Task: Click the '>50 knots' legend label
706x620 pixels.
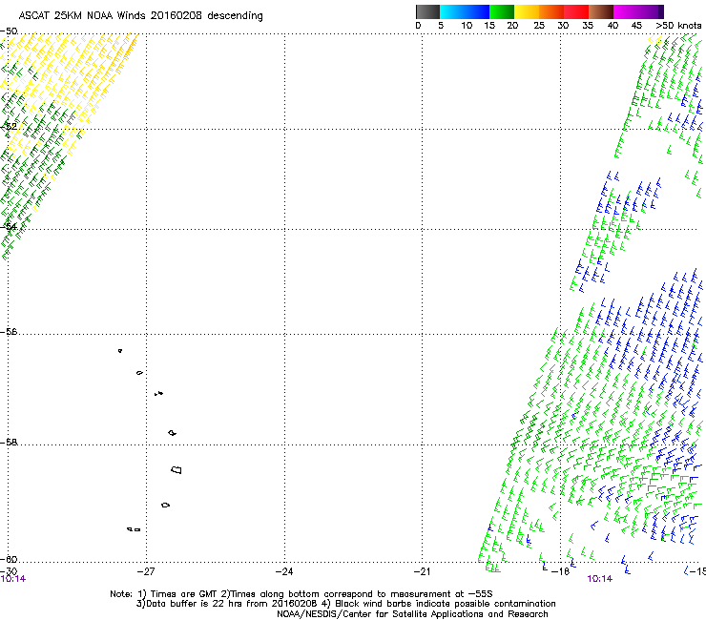Action: (678, 26)
